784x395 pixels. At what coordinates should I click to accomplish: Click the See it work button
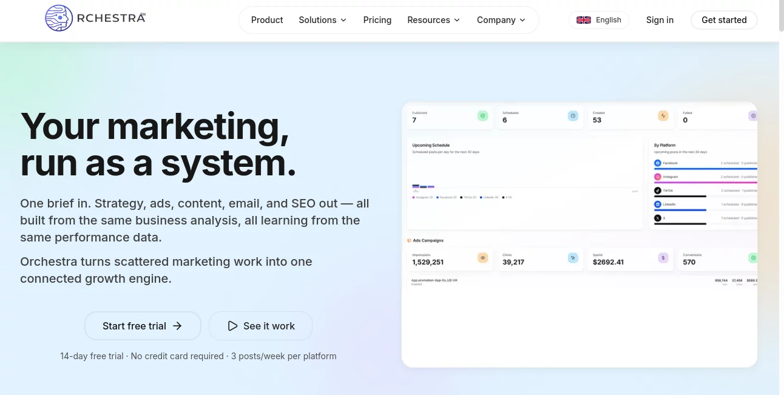[260, 326]
